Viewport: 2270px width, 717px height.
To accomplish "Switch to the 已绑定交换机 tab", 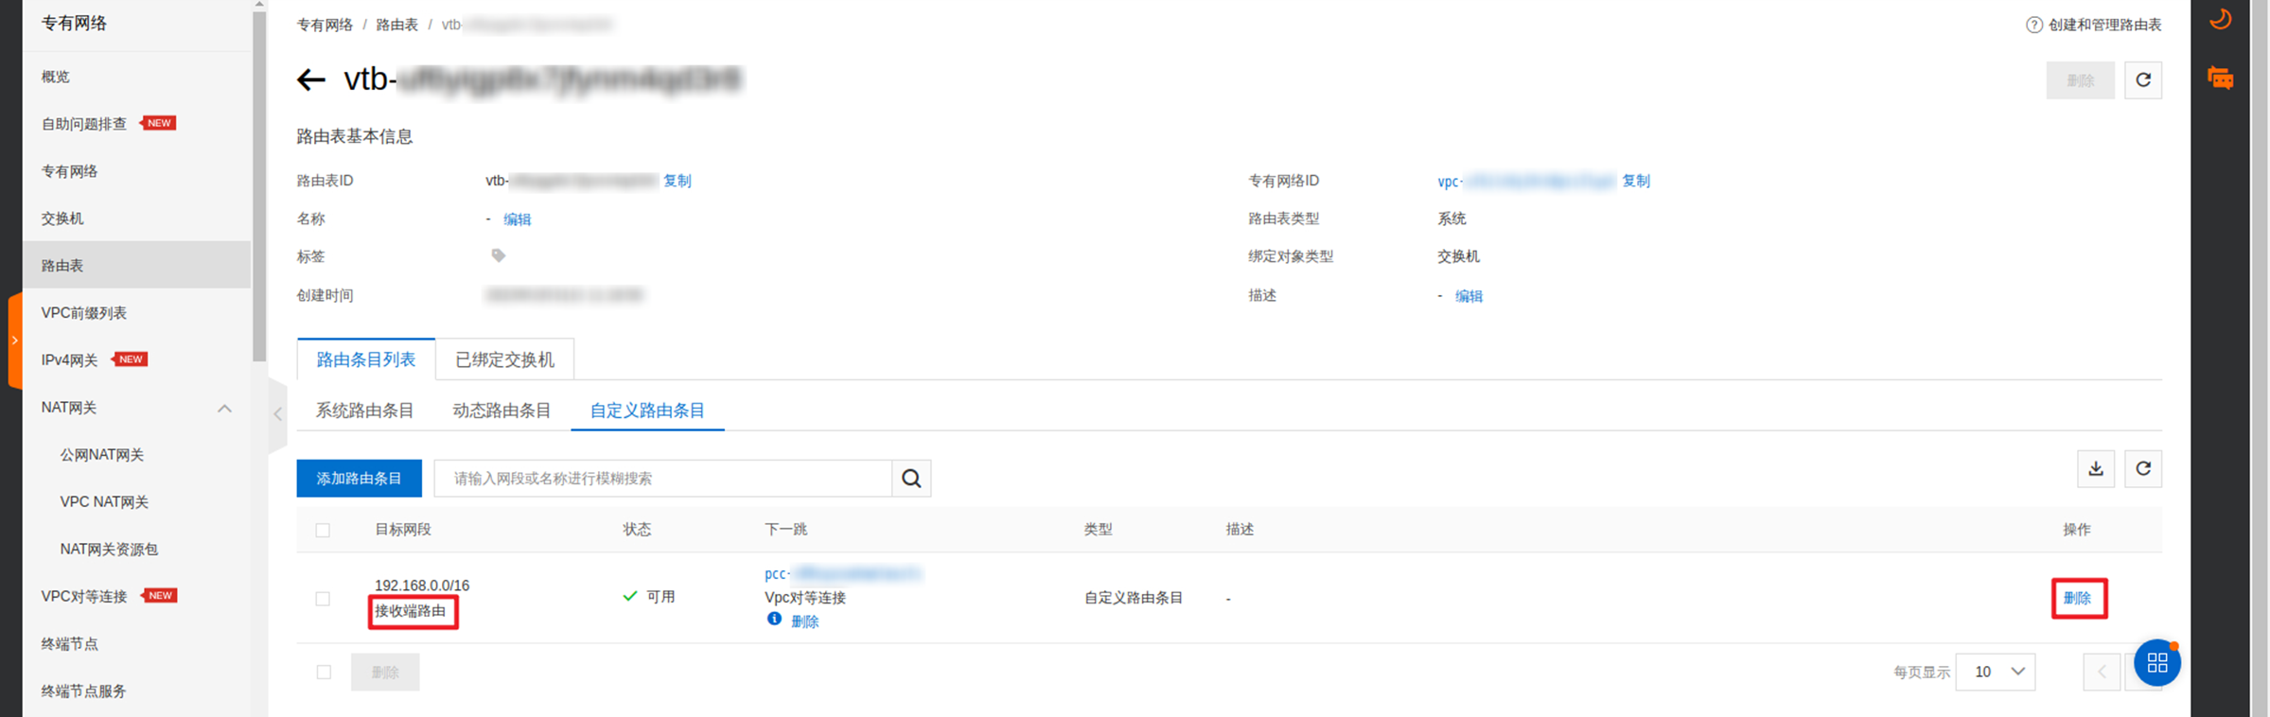I will [x=504, y=359].
